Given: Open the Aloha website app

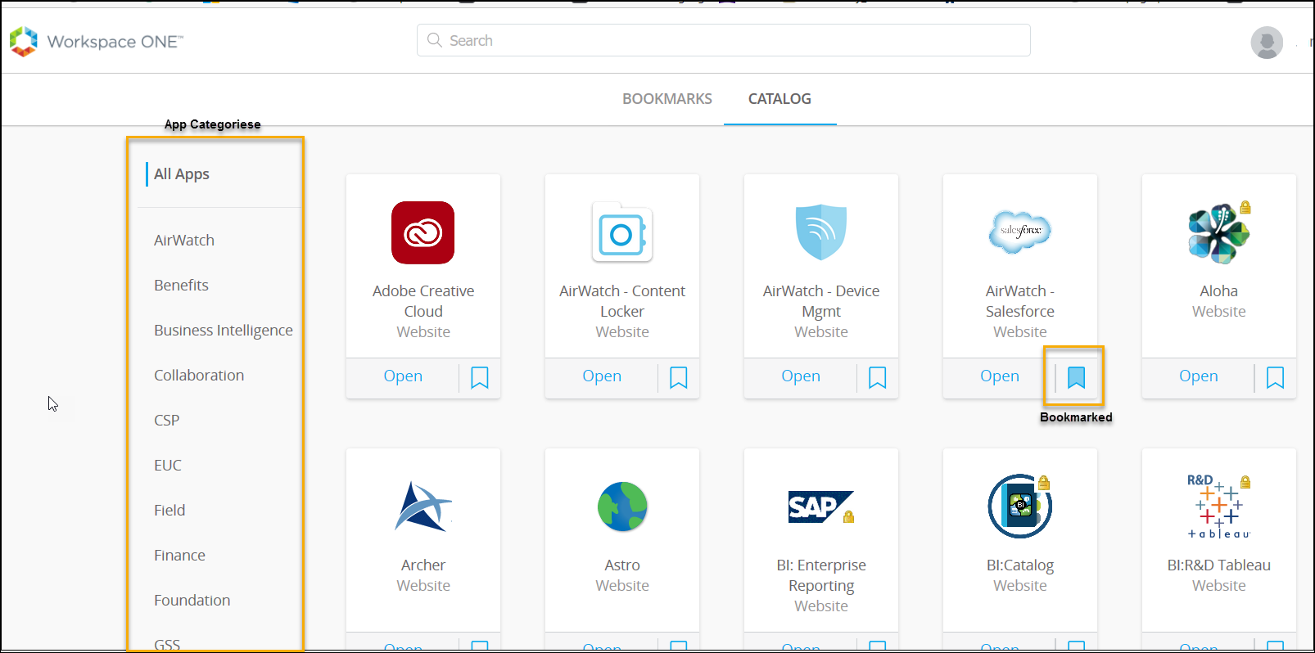Looking at the screenshot, I should pyautogui.click(x=1199, y=376).
